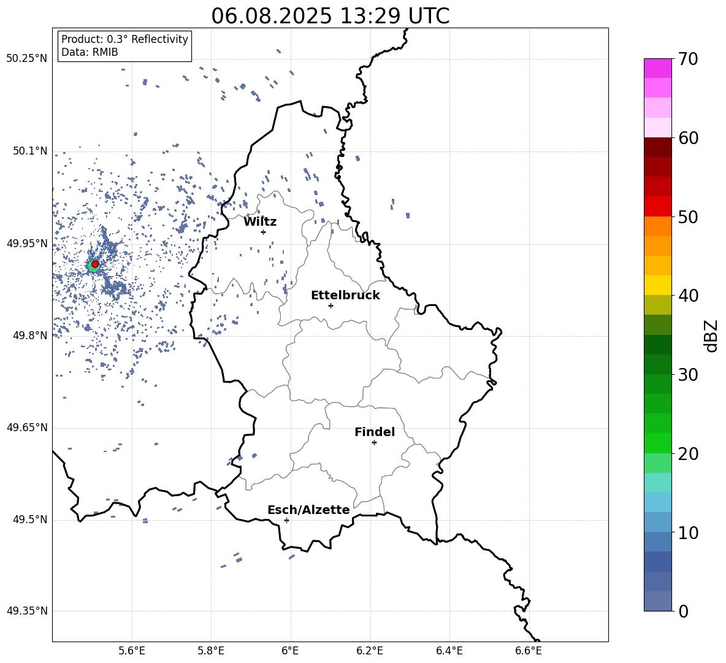Click the 49.5°N latitude label
The image size is (726, 663).
(30, 519)
